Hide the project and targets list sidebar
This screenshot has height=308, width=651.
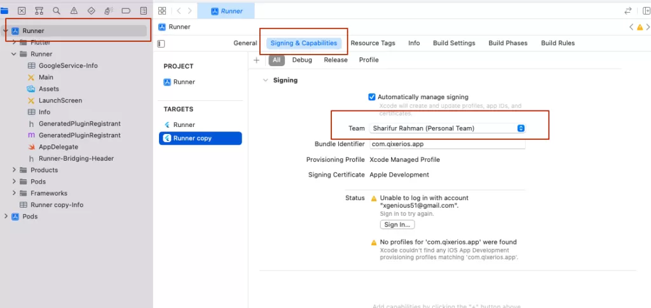click(x=161, y=44)
